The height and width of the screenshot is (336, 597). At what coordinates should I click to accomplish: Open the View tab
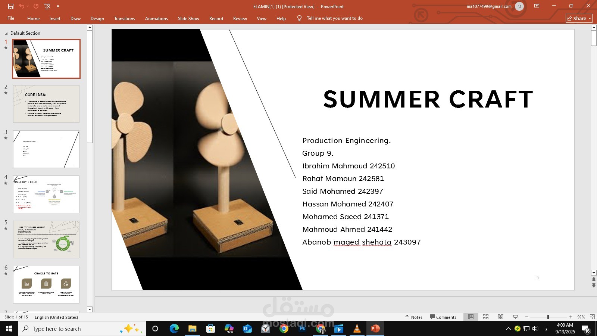(262, 18)
